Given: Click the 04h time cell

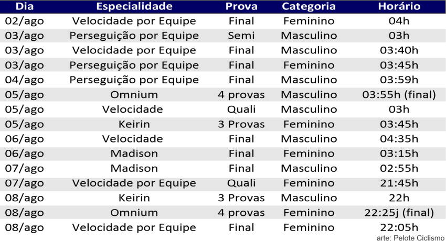Looking at the screenshot, I should [399, 21].
